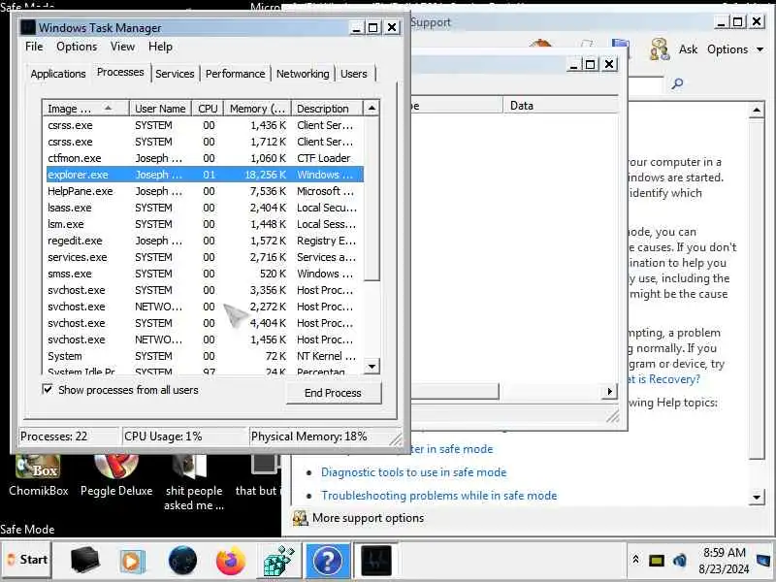Sort by User Name column header
The height and width of the screenshot is (582, 776).
point(160,109)
